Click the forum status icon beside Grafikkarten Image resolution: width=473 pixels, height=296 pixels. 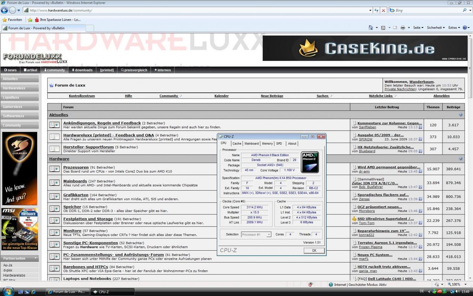pos(54,196)
